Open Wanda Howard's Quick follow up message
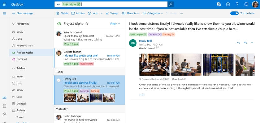Viewport: 260px width, 123px height. [x=89, y=38]
